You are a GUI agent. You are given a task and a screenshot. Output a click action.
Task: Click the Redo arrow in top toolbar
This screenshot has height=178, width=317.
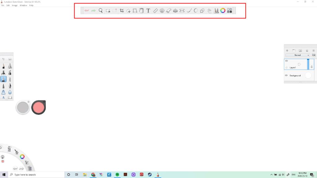(93, 11)
